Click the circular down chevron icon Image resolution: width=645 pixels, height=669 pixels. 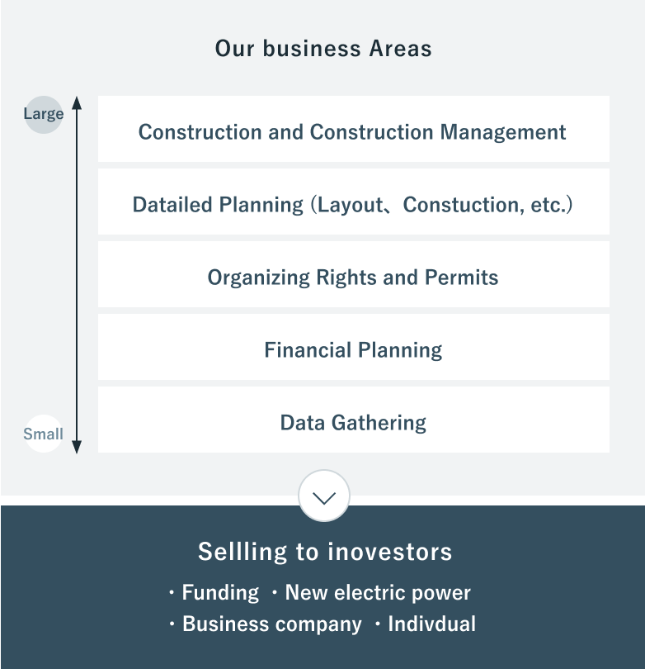point(324,496)
